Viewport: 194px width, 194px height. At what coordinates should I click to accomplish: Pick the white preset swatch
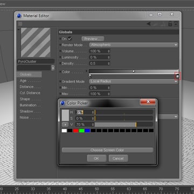pyautogui.click(x=64, y=130)
